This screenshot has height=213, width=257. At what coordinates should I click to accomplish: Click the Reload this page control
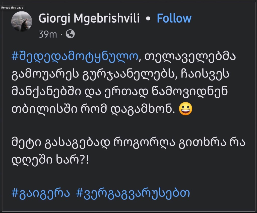click(12, 8)
